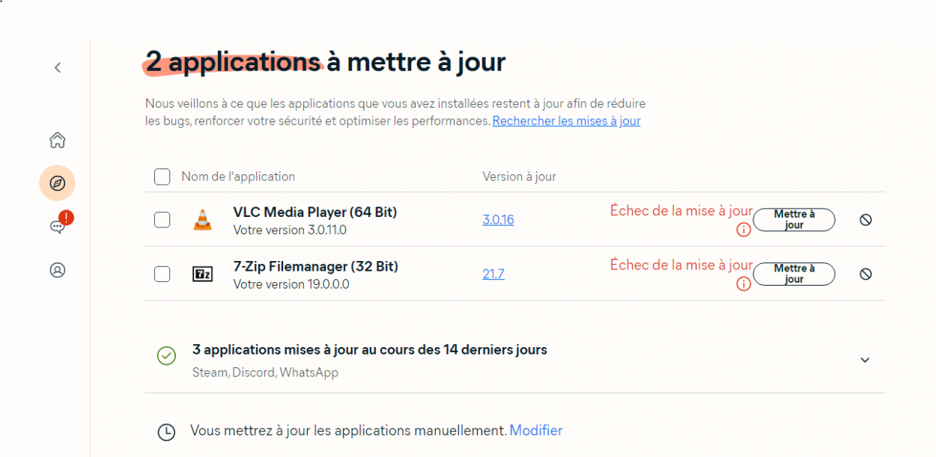The height and width of the screenshot is (457, 936).
Task: Check the 7-Zip Filemanager checkbox
Action: (x=162, y=274)
